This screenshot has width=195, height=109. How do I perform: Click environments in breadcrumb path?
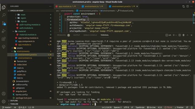point(67,11)
